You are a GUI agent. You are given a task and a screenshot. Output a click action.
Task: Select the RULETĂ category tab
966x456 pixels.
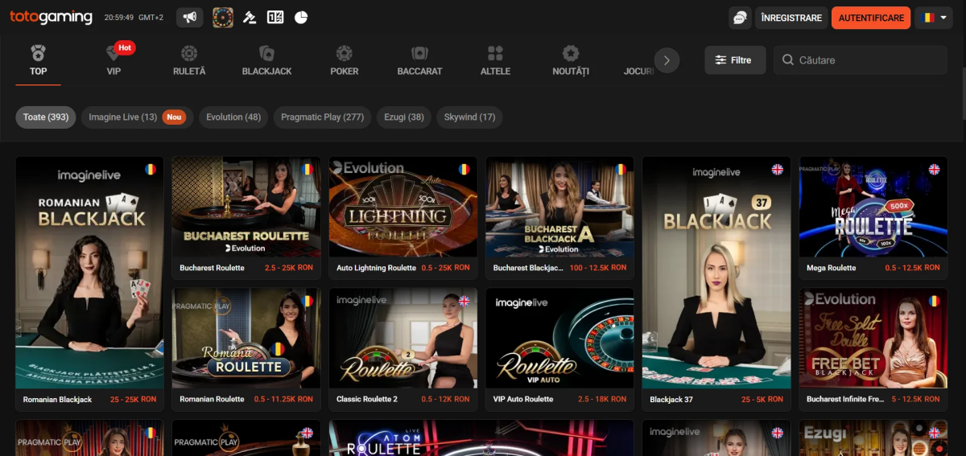pyautogui.click(x=189, y=60)
